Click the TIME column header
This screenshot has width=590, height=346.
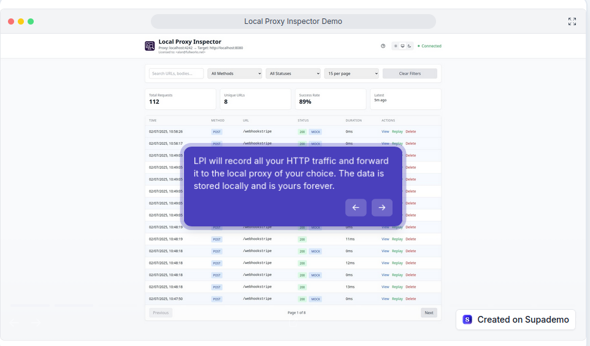tap(153, 120)
